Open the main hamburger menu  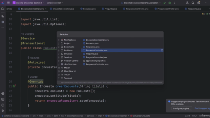click(x=8, y=3)
